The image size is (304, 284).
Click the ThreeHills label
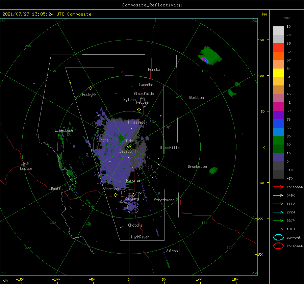[x=170, y=148]
